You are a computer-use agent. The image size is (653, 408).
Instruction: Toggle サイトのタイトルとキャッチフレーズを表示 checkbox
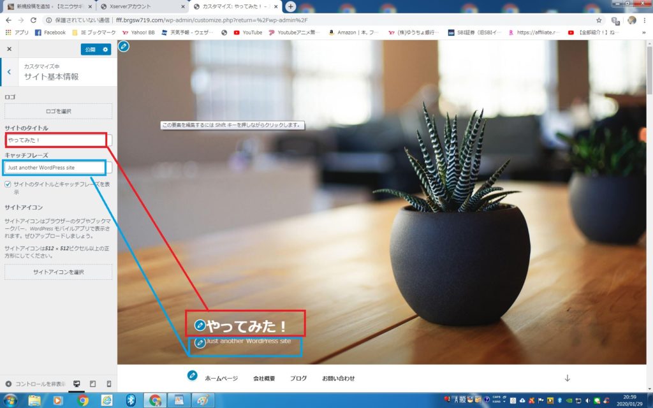pos(8,184)
